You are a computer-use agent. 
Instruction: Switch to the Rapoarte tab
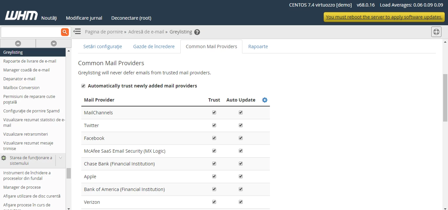[258, 47]
